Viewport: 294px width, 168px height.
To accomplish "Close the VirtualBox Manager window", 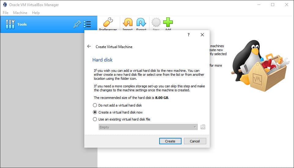I will click(286, 5).
